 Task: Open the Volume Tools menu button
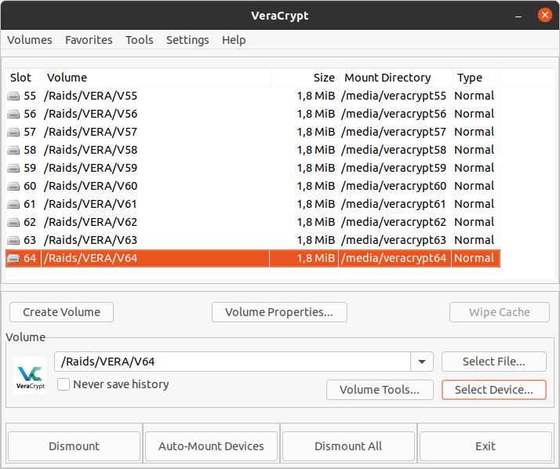380,390
